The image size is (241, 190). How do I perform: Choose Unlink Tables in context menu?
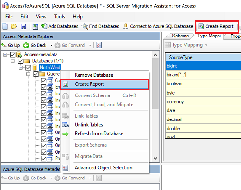[104, 125]
